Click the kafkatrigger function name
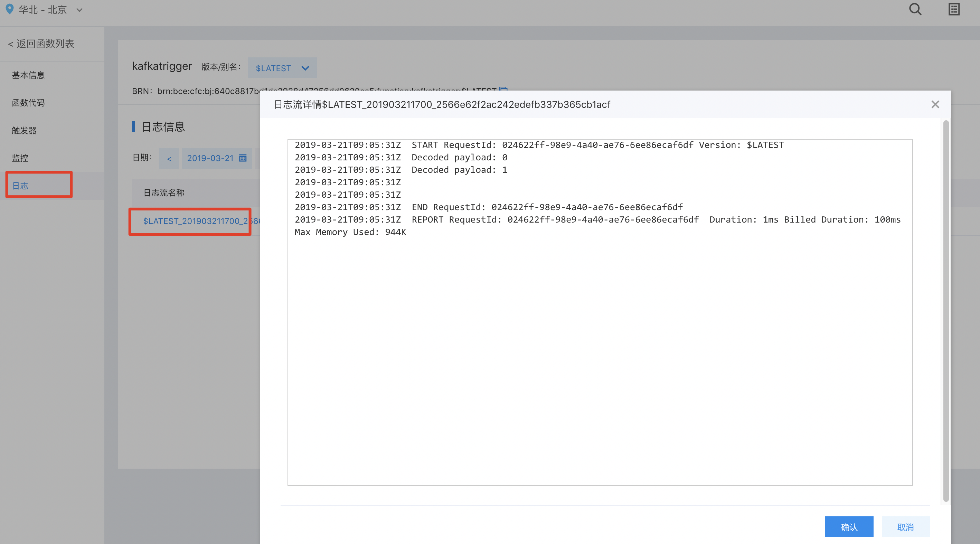Screen dimensions: 980x544 [162, 66]
